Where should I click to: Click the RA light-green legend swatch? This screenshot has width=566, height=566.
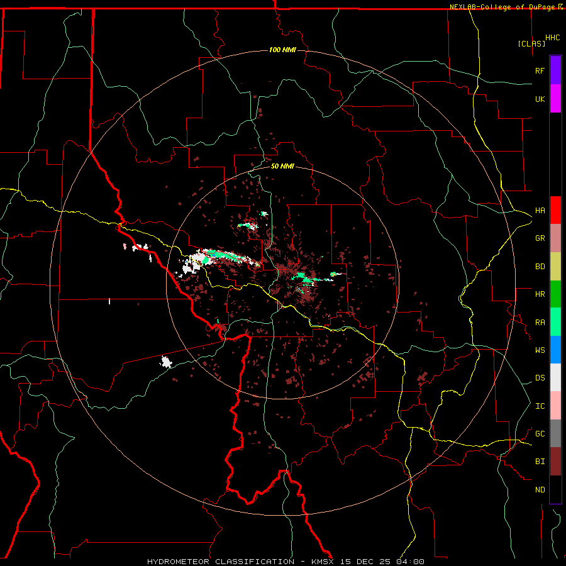[555, 322]
